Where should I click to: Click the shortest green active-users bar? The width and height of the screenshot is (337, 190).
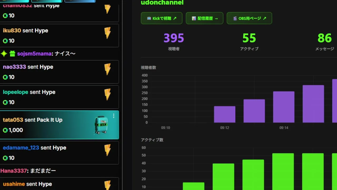pyautogui.click(x=194, y=186)
